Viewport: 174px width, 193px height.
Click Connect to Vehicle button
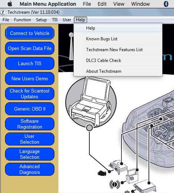click(x=30, y=33)
